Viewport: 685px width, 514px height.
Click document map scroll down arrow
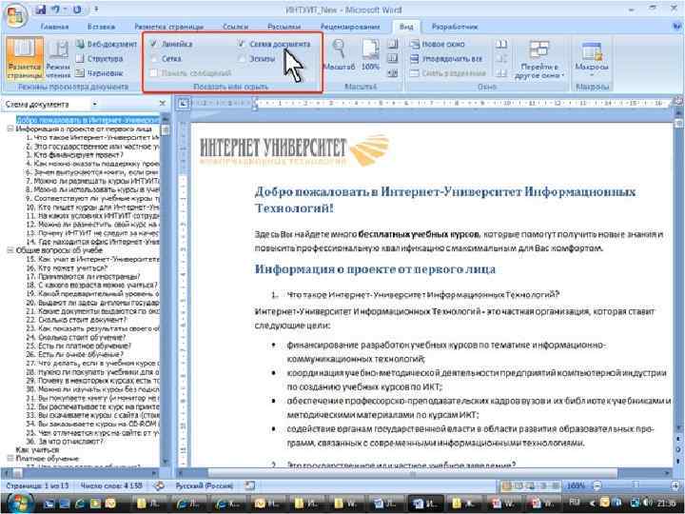point(166,461)
